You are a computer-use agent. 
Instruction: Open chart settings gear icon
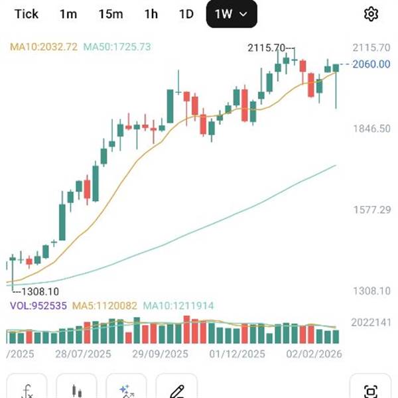point(371,14)
